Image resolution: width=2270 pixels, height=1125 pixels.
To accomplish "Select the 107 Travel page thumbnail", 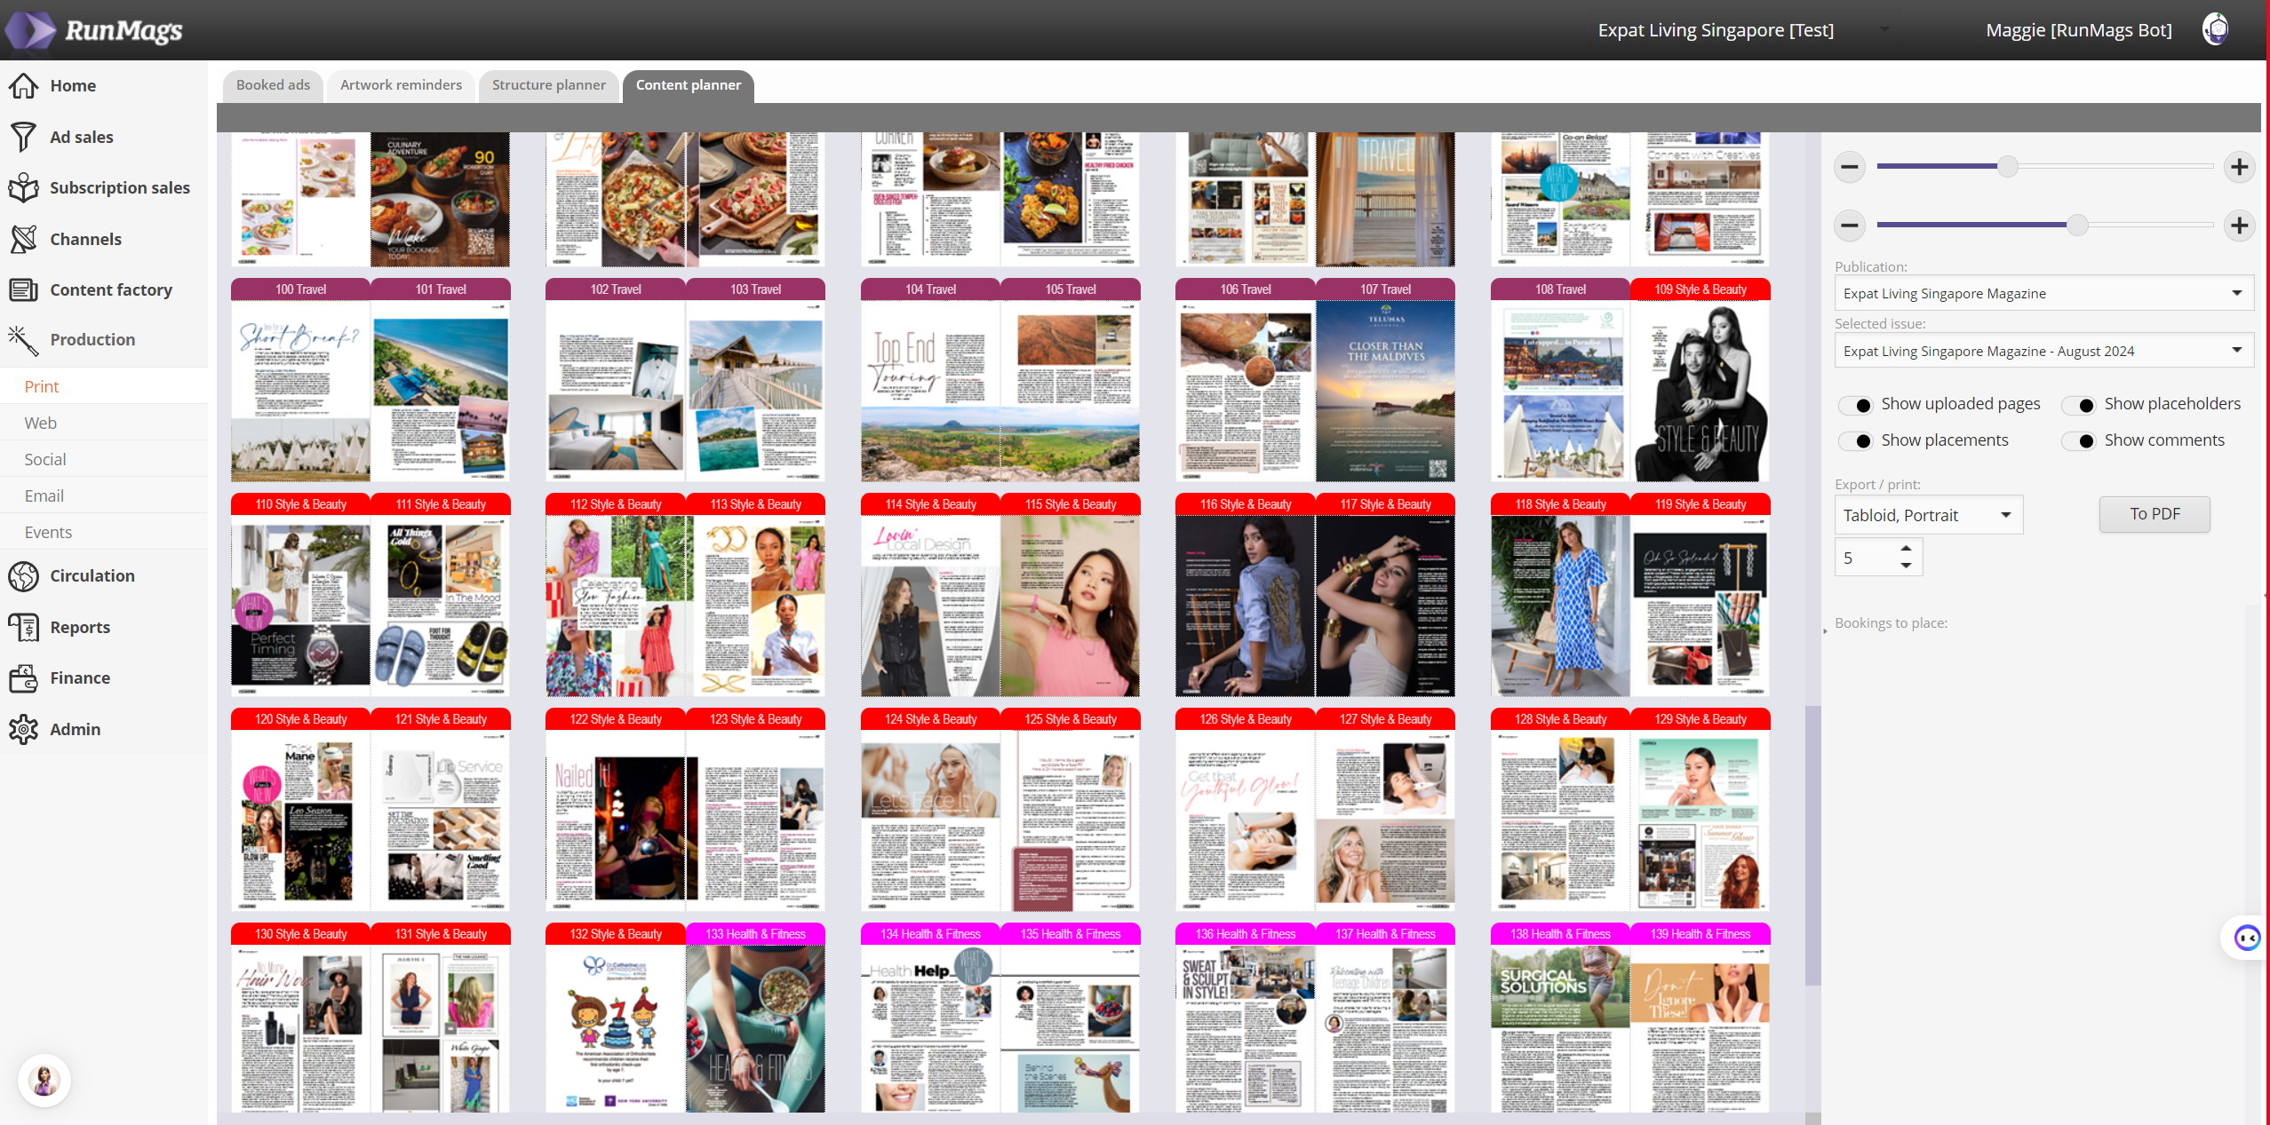I will pos(1384,391).
